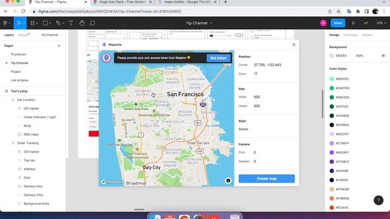390x219 pixels.
Task: Select the Pen tool
Action: pos(58,23)
